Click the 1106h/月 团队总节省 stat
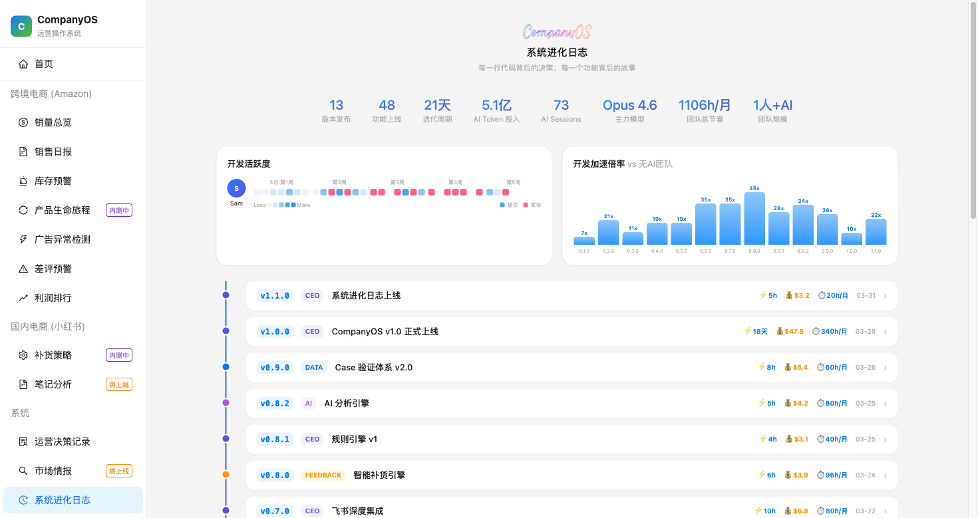 coord(705,110)
